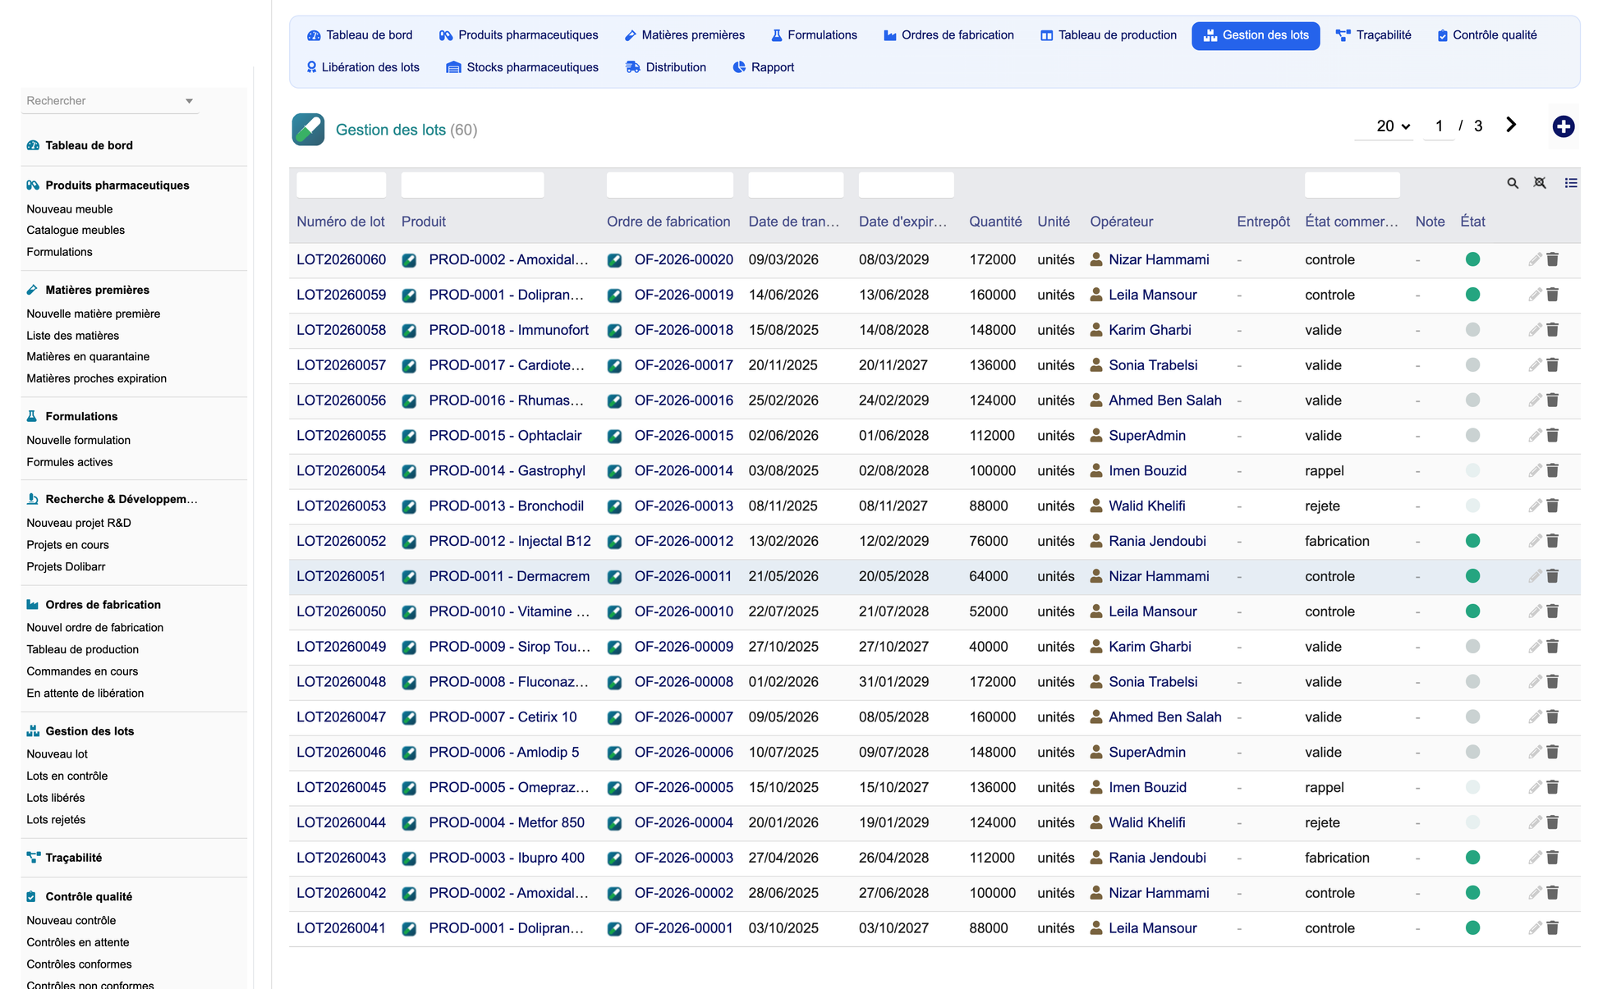
Task: Open the Rapport top tab
Action: tap(763, 67)
